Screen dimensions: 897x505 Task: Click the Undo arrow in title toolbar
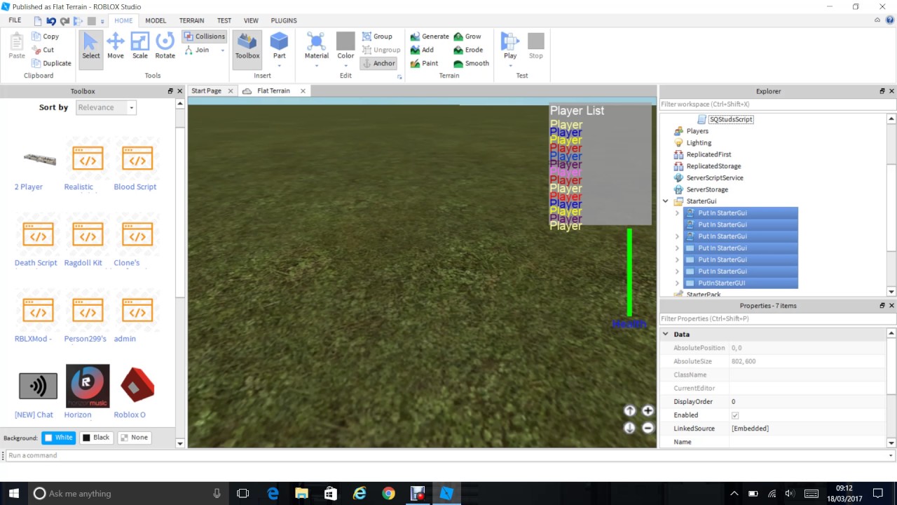tap(51, 21)
